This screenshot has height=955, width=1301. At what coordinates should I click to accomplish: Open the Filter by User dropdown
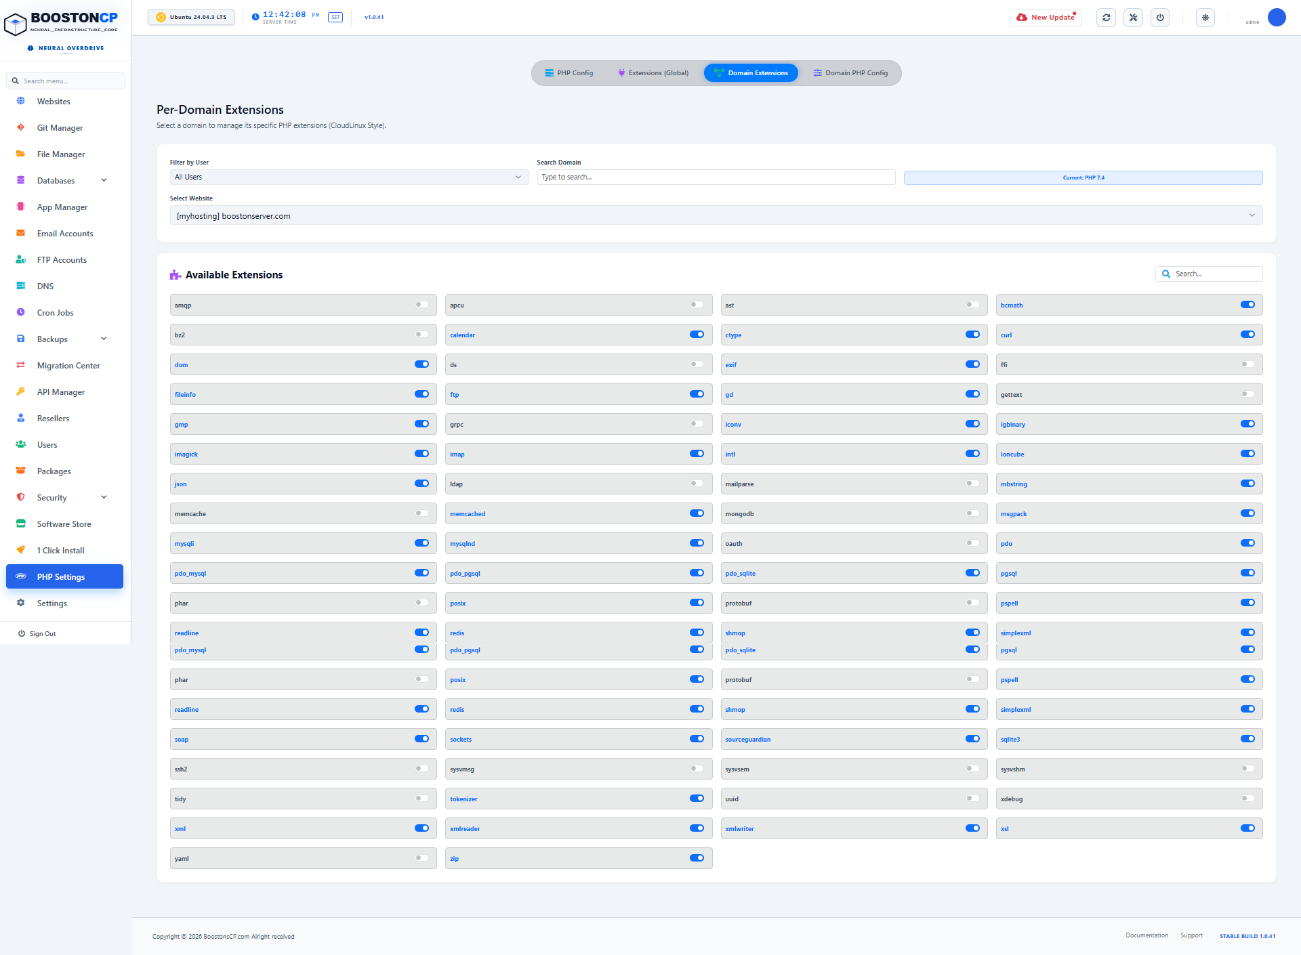(x=349, y=177)
